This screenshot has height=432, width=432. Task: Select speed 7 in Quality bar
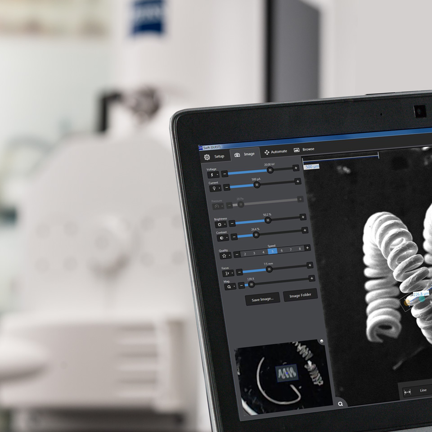(291, 250)
